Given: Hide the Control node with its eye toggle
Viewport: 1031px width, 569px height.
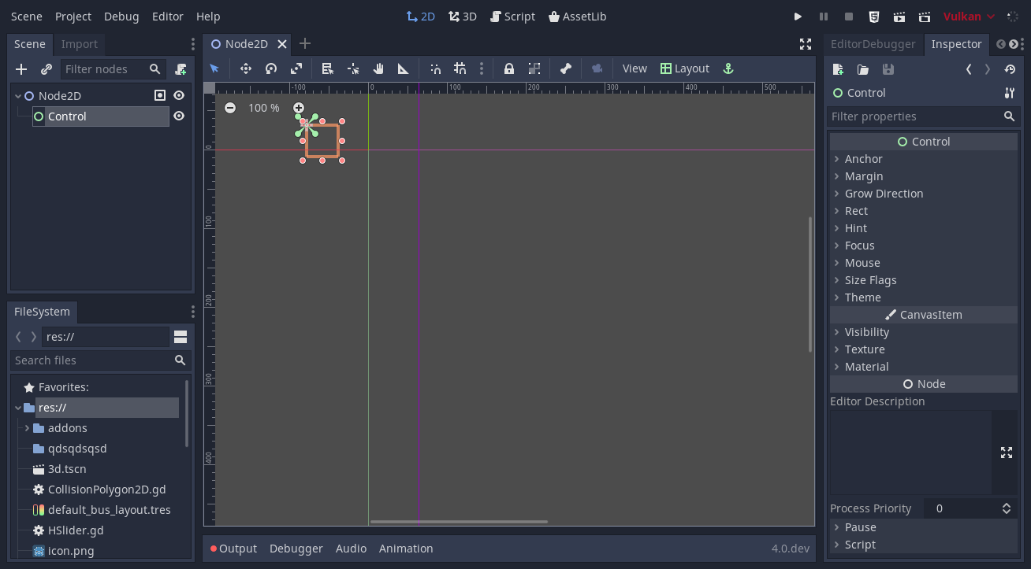Looking at the screenshot, I should click(x=180, y=116).
